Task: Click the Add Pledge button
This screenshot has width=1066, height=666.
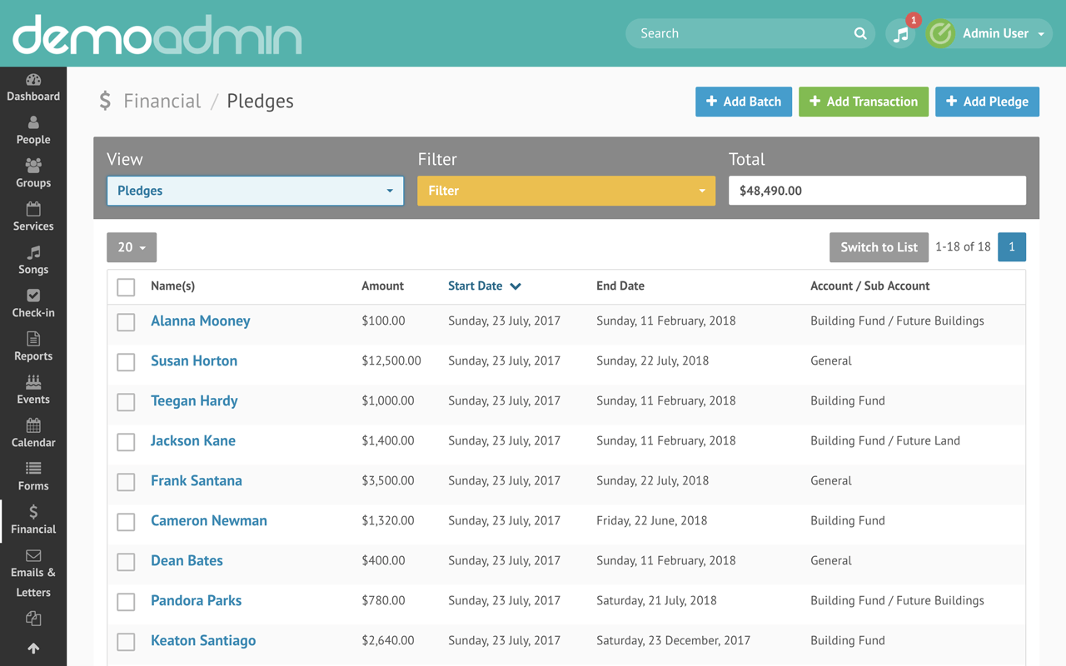Action: click(x=987, y=102)
